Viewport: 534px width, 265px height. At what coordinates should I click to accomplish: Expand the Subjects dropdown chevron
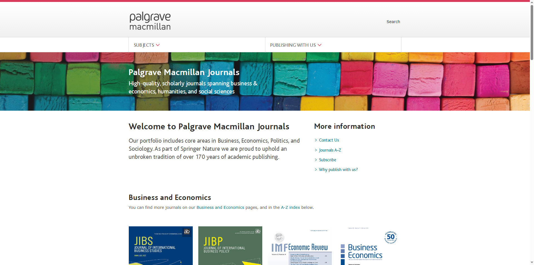coord(158,45)
